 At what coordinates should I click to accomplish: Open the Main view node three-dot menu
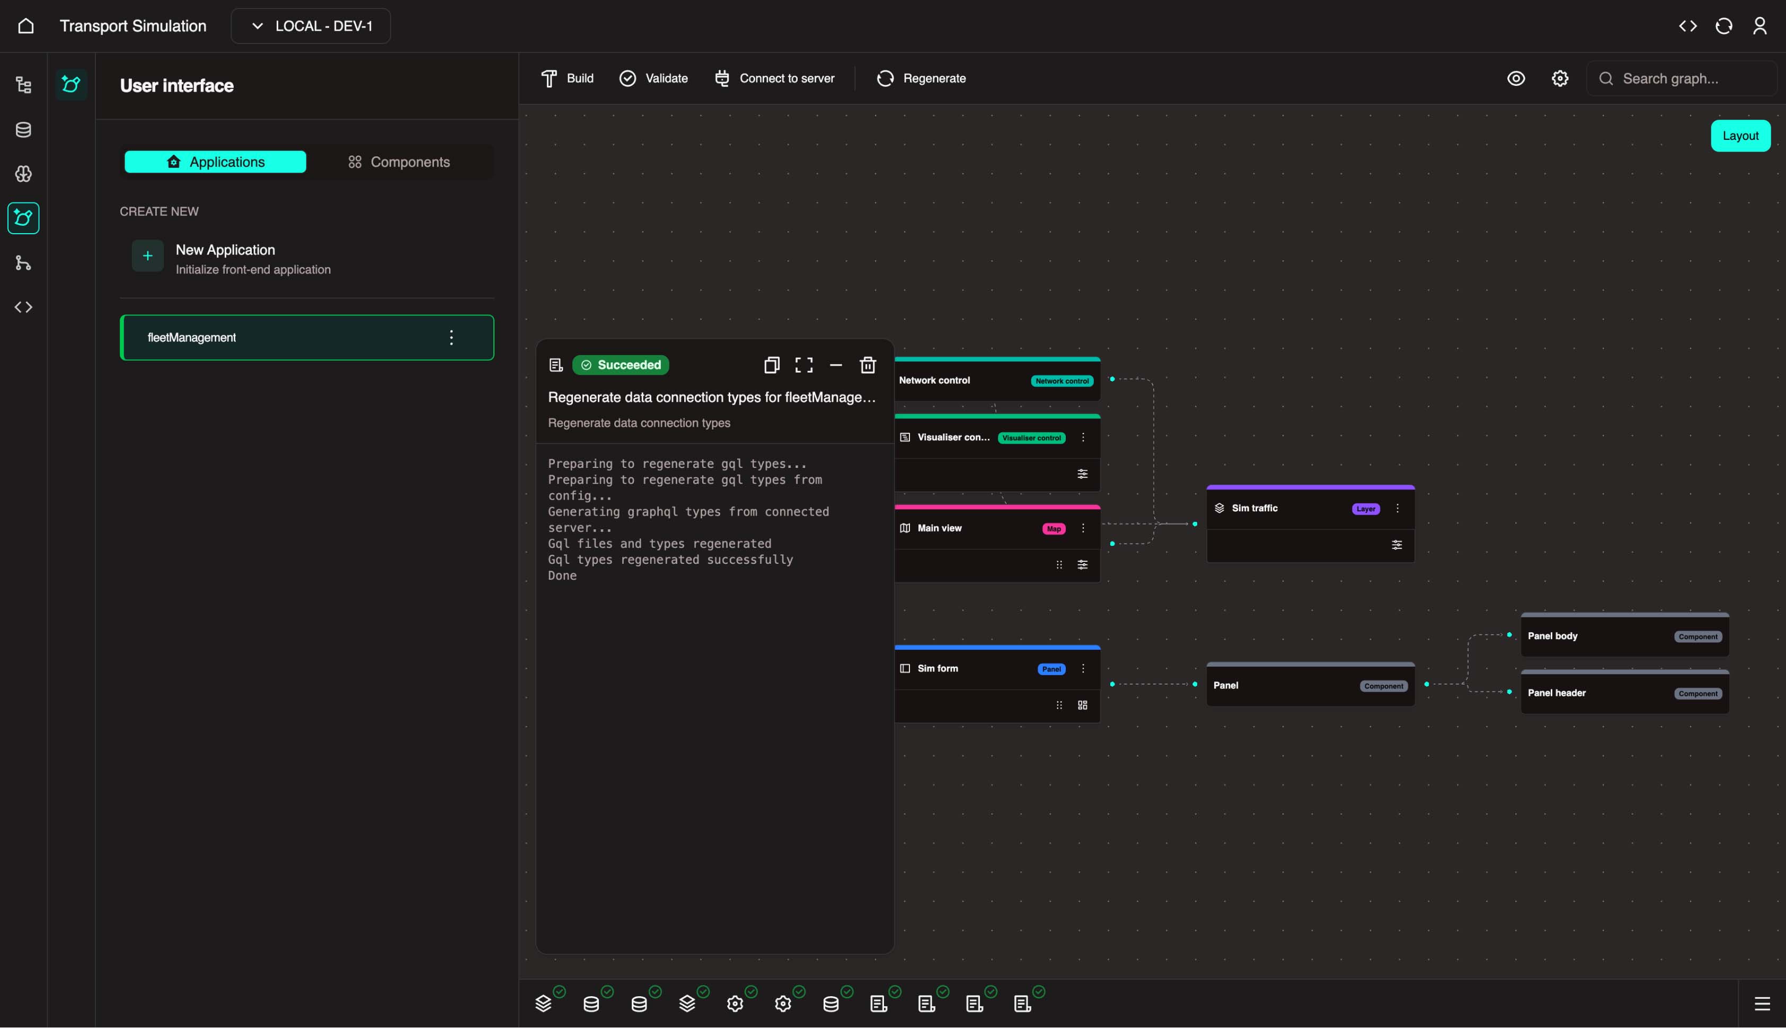(1083, 528)
